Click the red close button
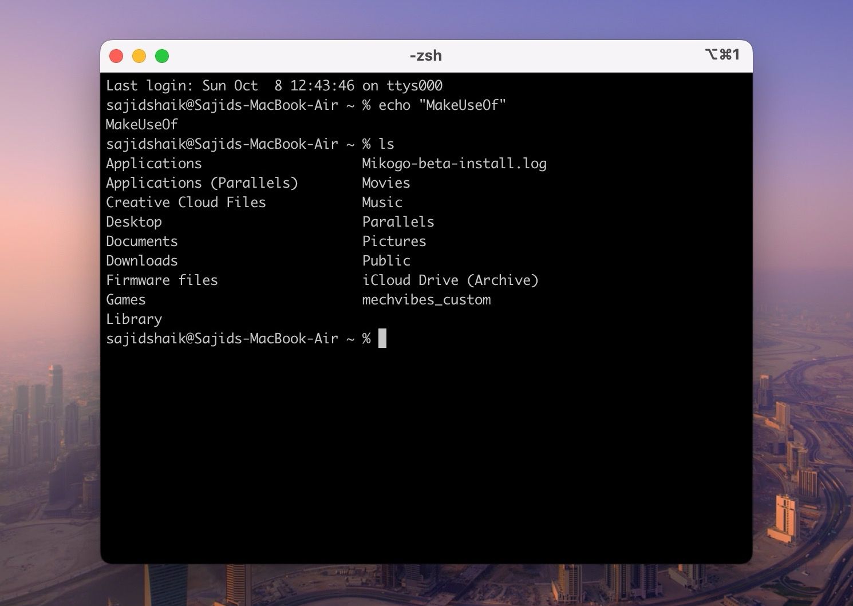 point(116,56)
